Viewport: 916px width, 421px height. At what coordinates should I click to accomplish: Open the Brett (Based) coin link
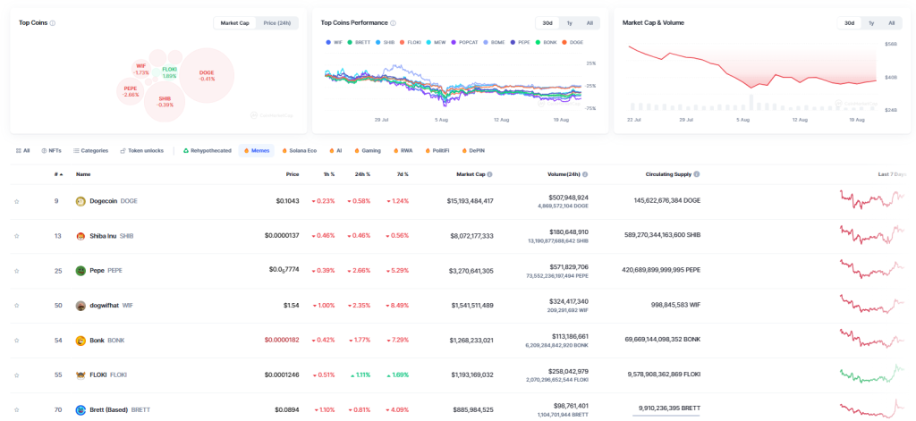point(120,410)
